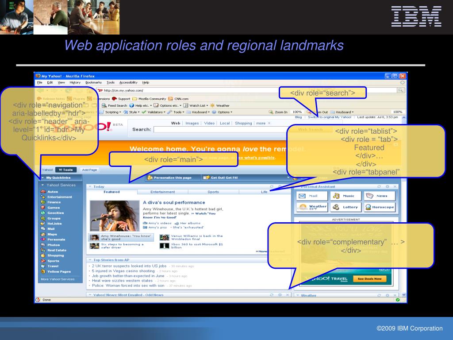453x340 pixels.
Task: Open the Edit menu
Action: point(50,82)
